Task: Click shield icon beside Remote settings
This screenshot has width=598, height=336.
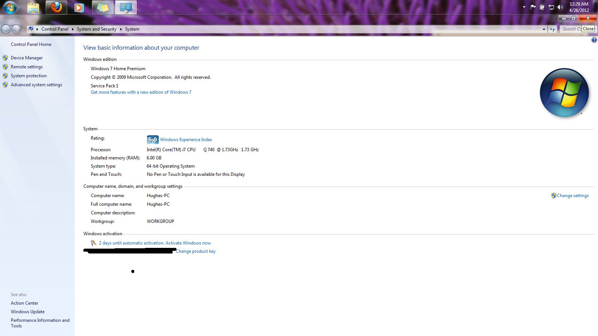Action: click(x=5, y=67)
